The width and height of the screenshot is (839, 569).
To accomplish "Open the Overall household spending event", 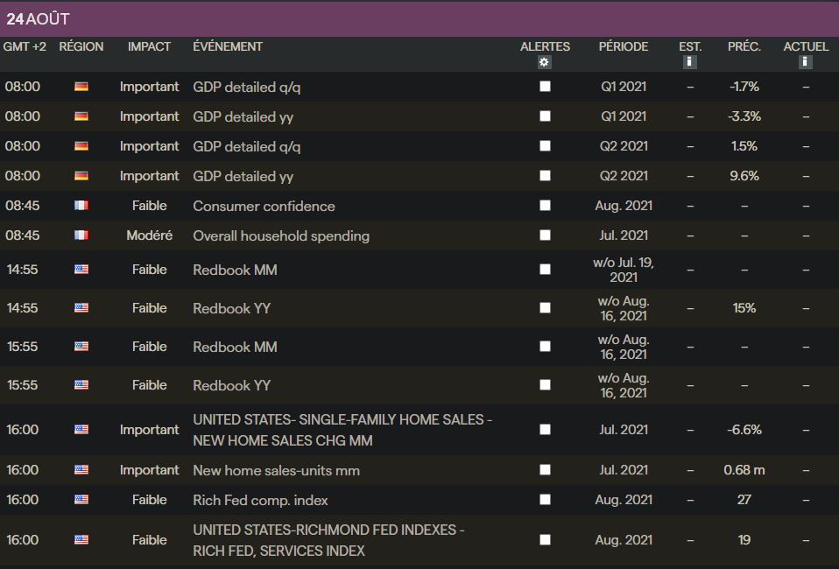I will (x=281, y=235).
